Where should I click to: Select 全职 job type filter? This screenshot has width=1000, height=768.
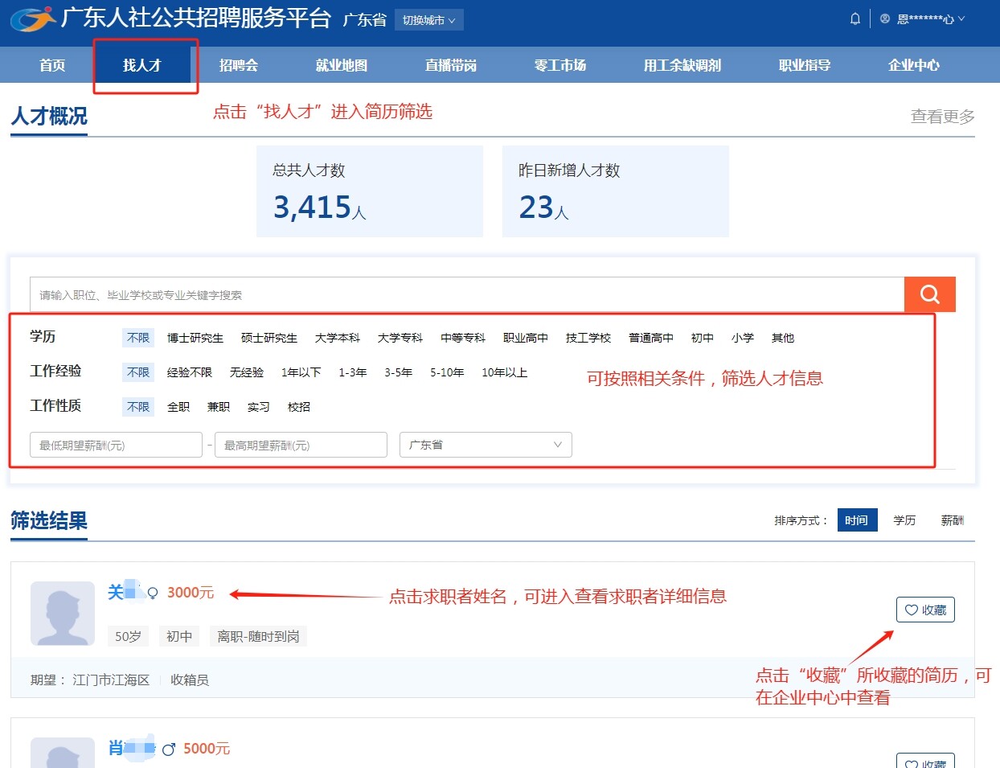pyautogui.click(x=178, y=407)
